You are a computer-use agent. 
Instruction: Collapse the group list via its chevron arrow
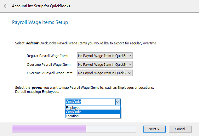tap(117, 102)
